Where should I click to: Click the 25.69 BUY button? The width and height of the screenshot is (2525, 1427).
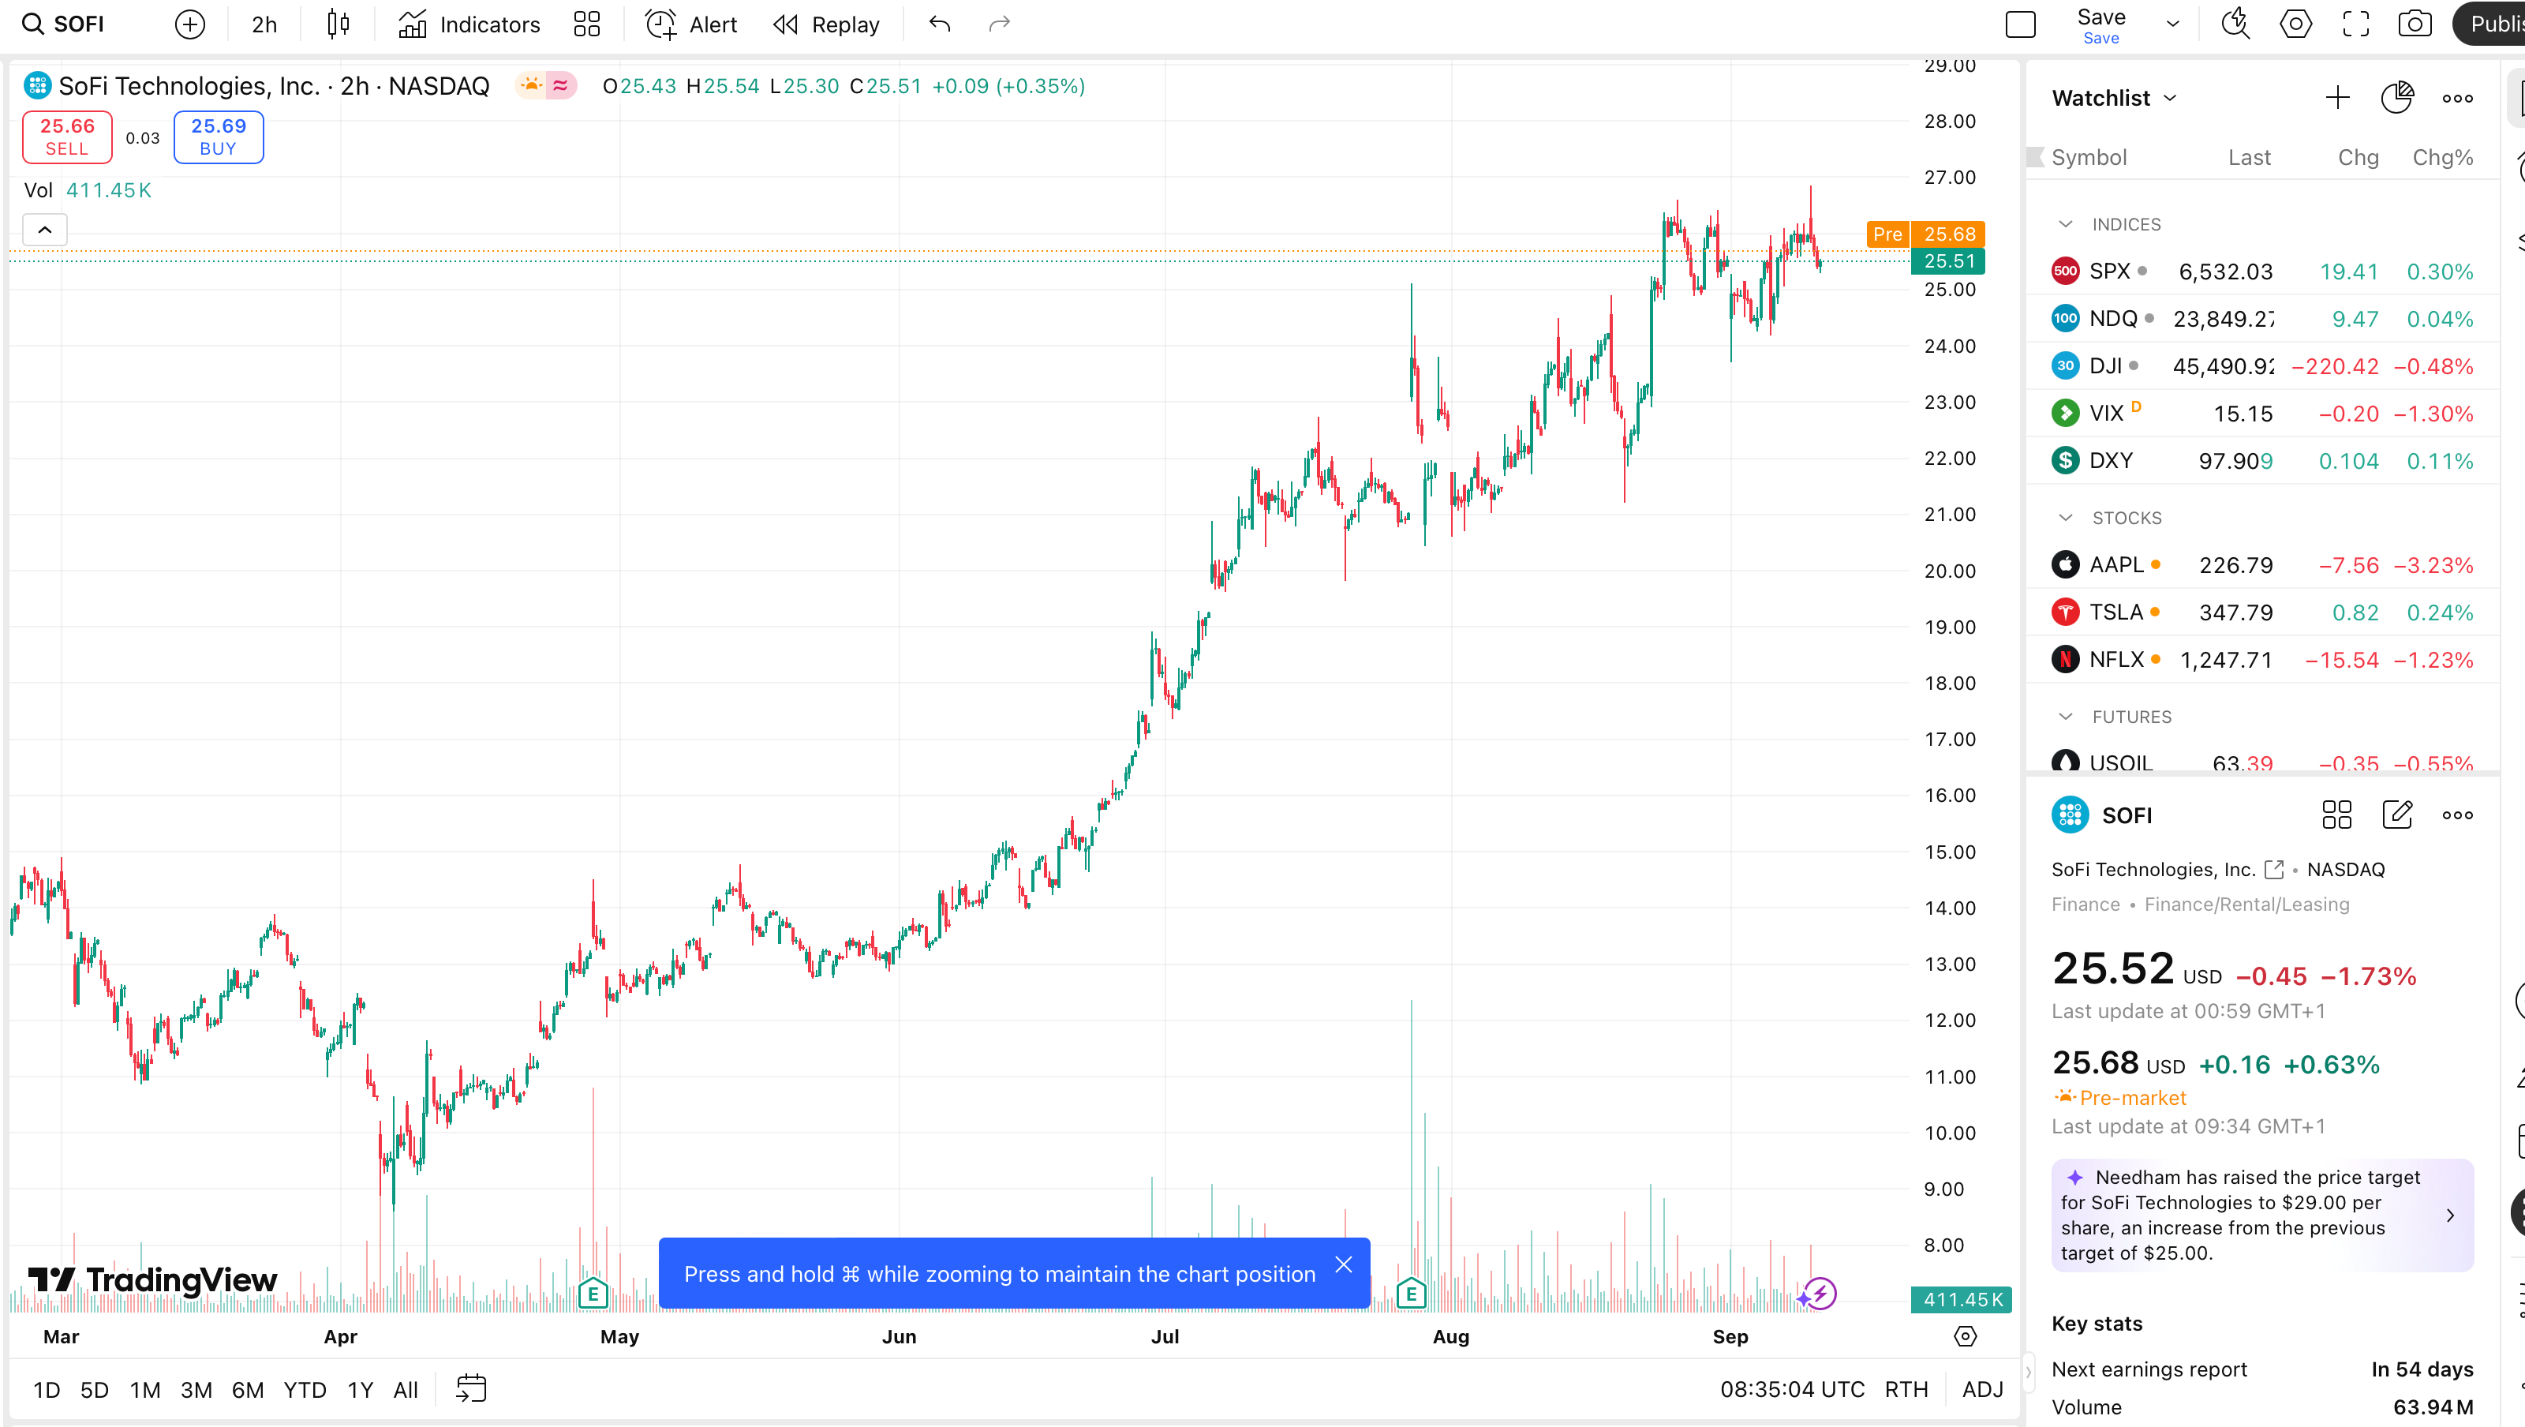(x=218, y=137)
